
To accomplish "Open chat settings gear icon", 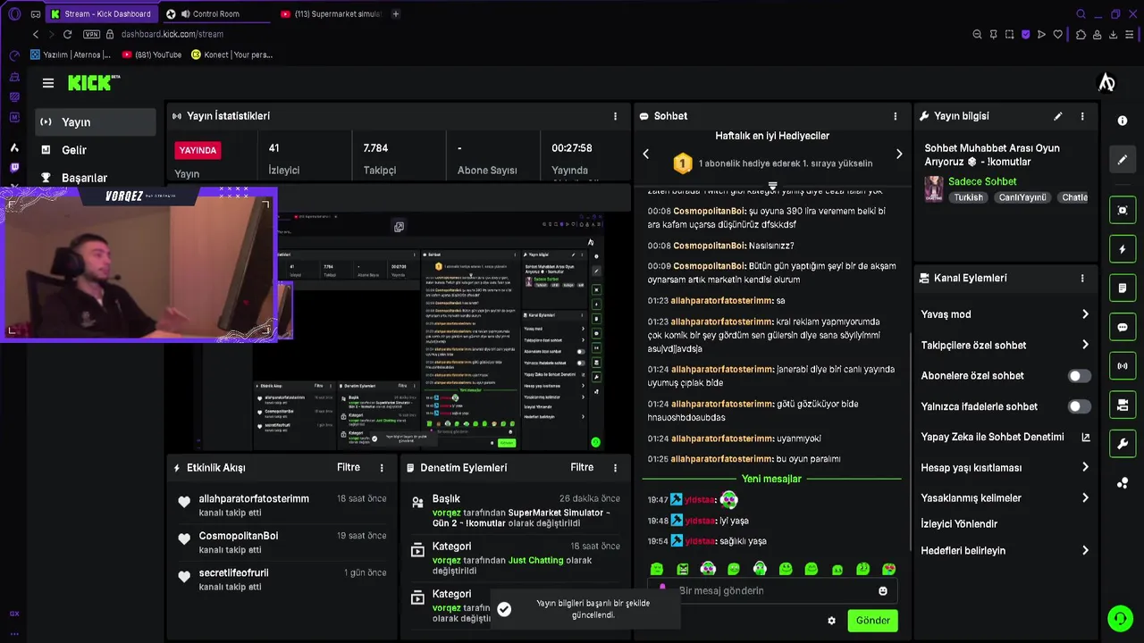I will point(831,621).
